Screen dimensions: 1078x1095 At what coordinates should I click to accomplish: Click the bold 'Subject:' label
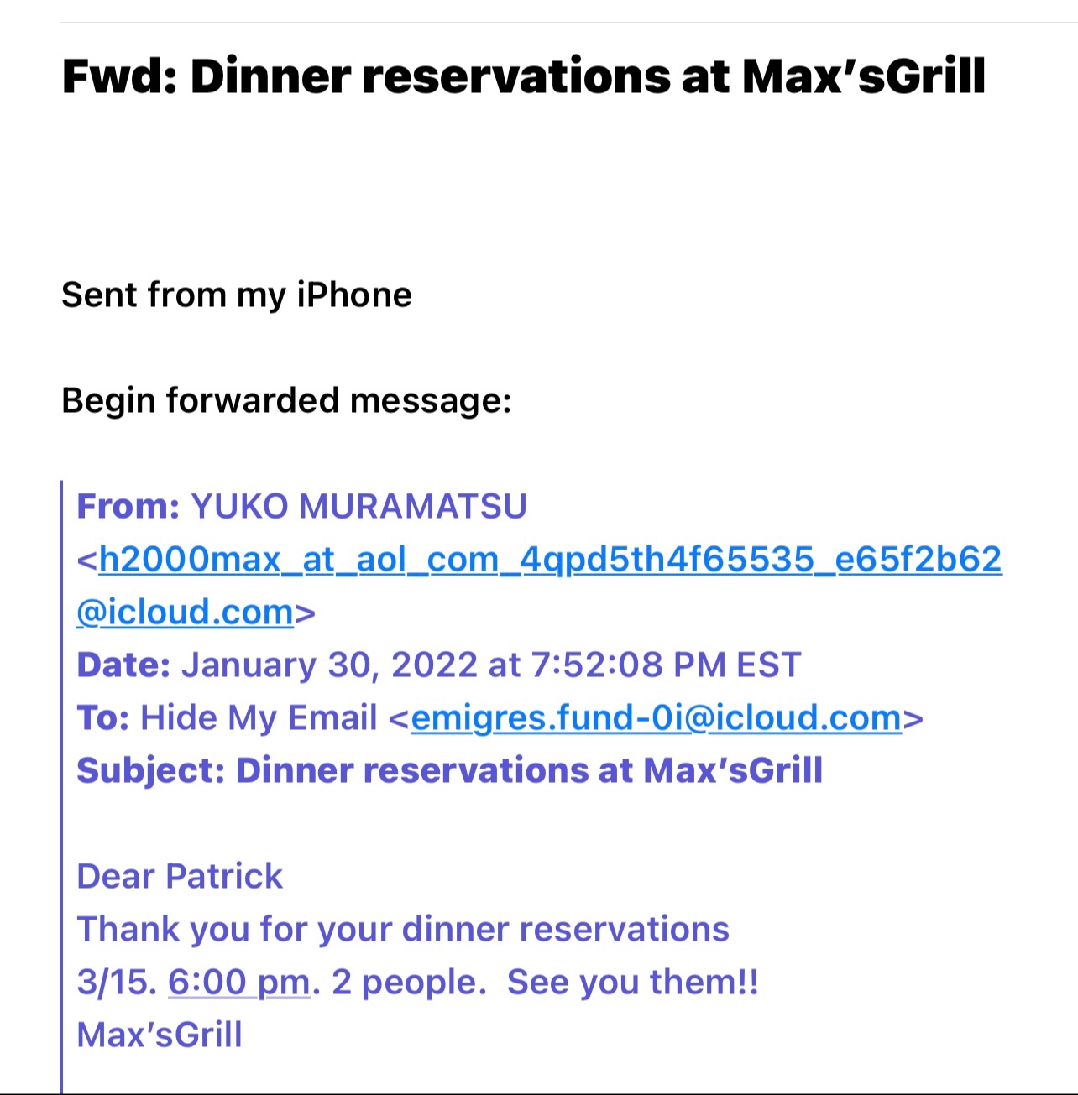(151, 771)
